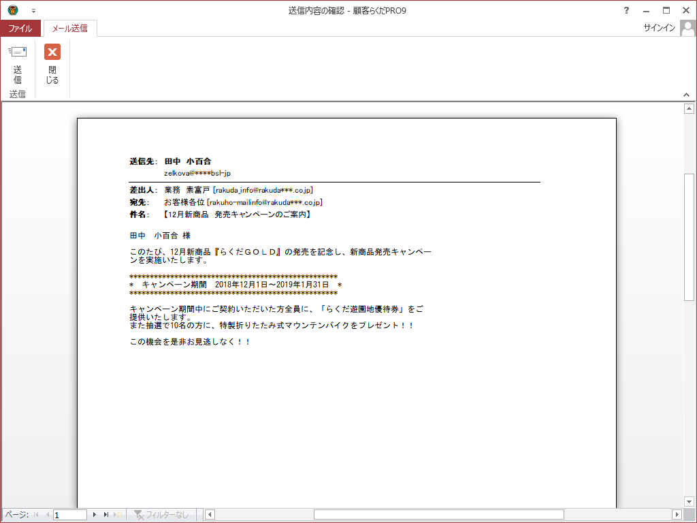This screenshot has height=523, width=697.
Task: Click the vertical scrollbar thumb
Action: pos(689,237)
